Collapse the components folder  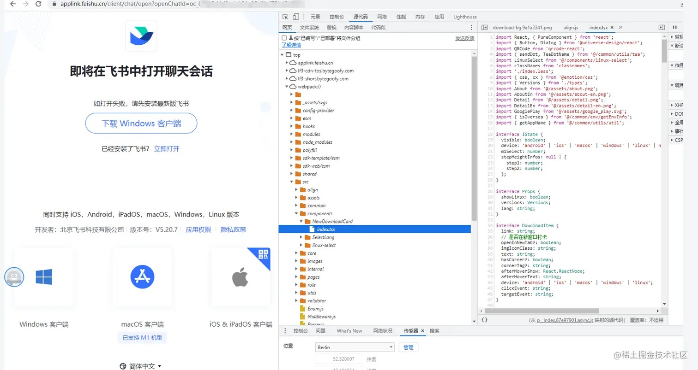(x=296, y=213)
